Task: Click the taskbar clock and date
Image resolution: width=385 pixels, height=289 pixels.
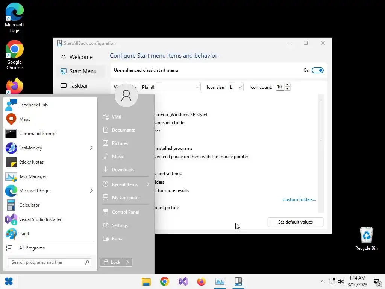Action: (x=357, y=281)
